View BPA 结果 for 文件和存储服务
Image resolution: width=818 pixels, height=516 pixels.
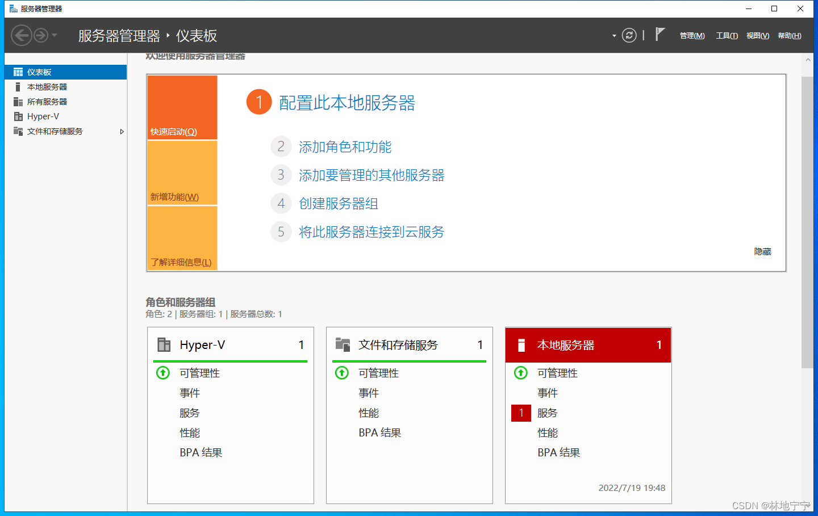379,432
